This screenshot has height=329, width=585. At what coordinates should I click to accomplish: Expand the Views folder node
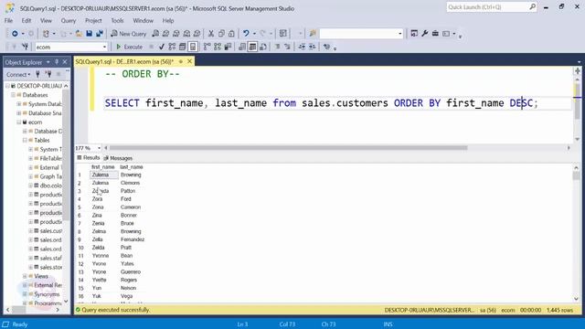pyautogui.click(x=25, y=276)
